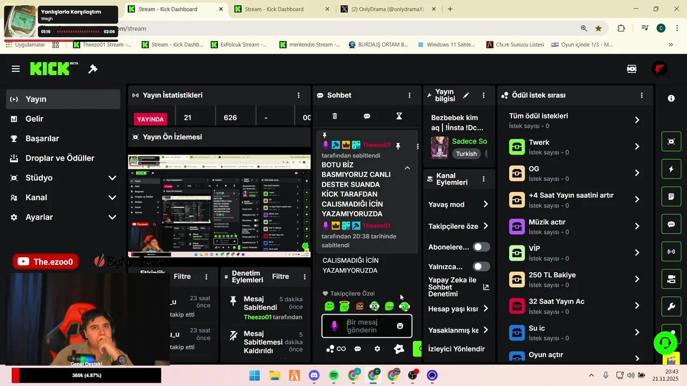This screenshot has height=386, width=687.
Task: Open Discord from the taskbar
Action: pyautogui.click(x=314, y=375)
